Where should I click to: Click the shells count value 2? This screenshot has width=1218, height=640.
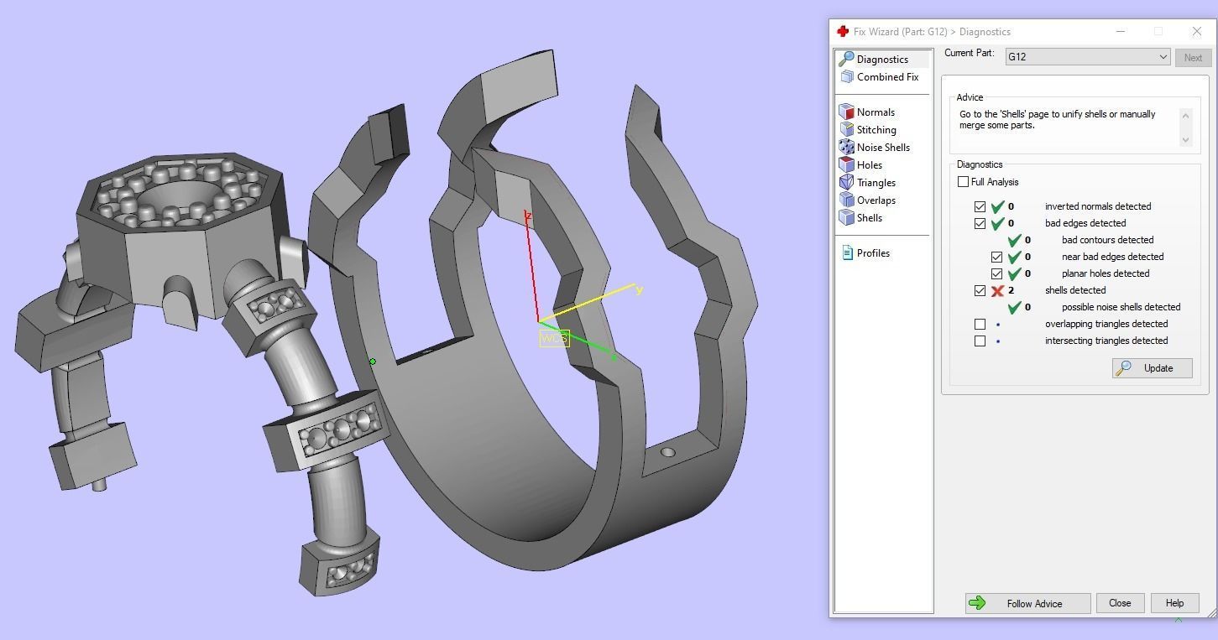[1011, 290]
